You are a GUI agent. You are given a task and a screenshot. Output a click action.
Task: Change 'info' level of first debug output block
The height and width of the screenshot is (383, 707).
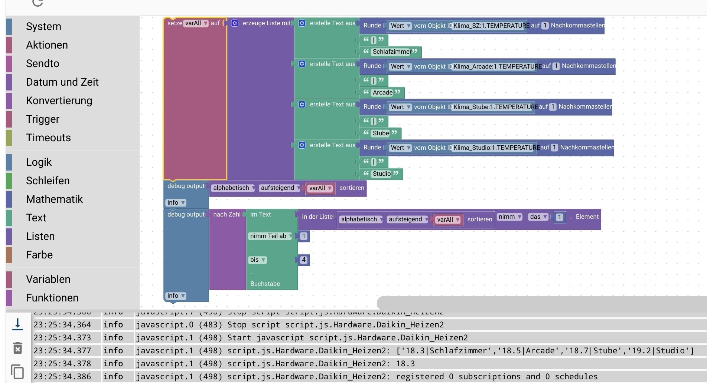[176, 202]
